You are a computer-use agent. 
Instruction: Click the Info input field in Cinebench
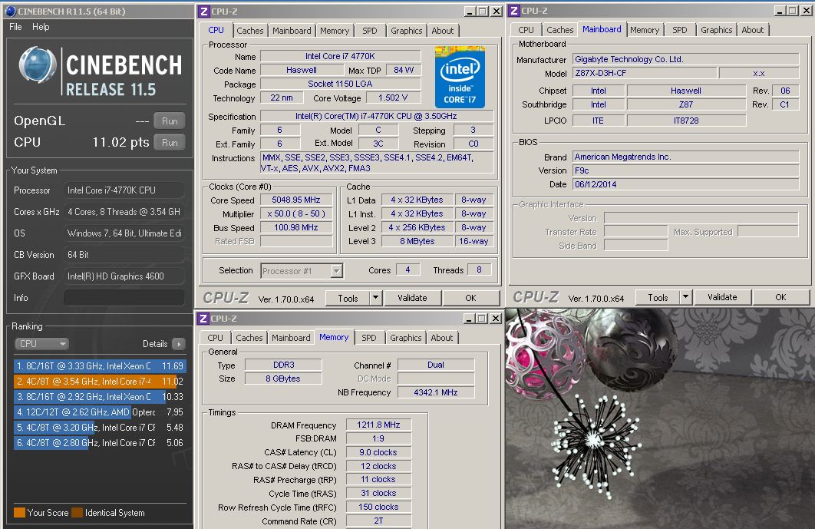point(124,298)
